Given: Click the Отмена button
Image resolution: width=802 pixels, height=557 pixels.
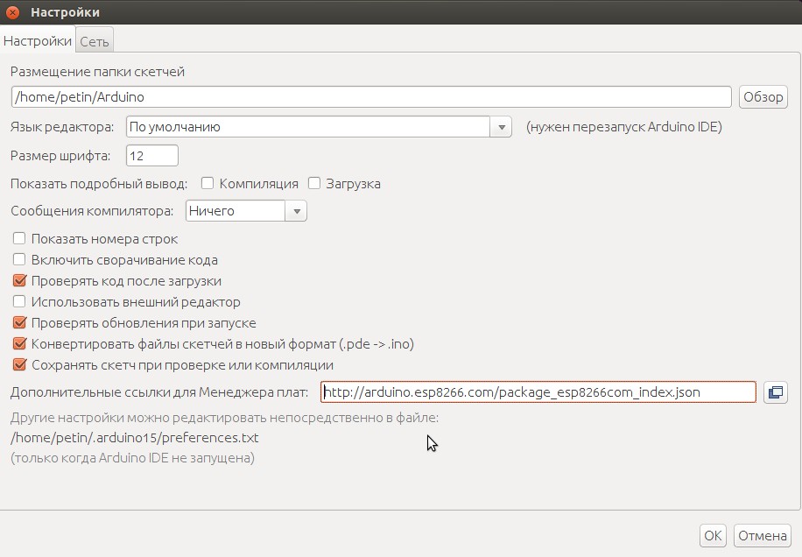Looking at the screenshot, I should click(x=763, y=535).
